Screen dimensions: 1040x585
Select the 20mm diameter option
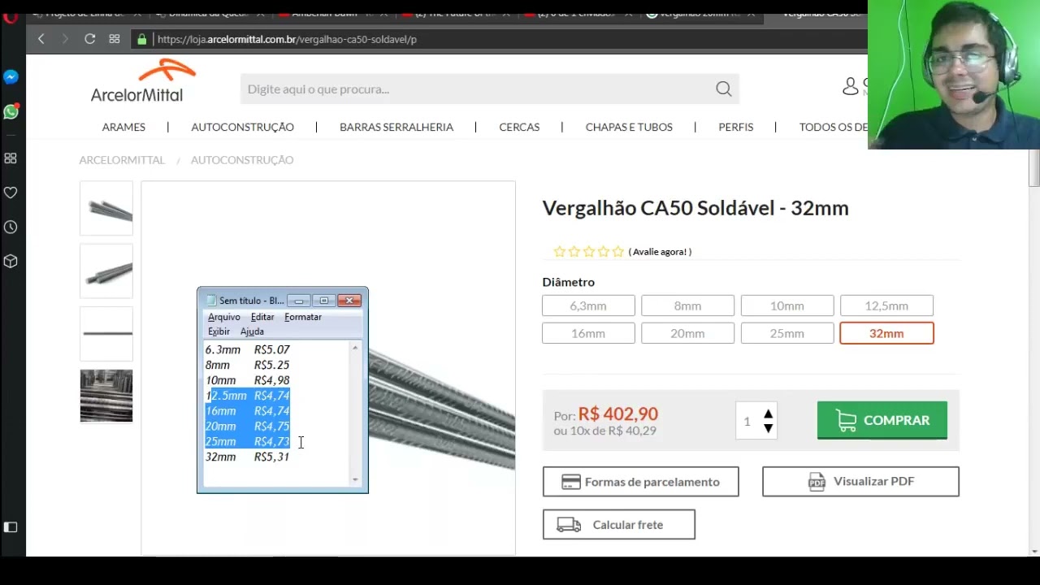coord(687,334)
